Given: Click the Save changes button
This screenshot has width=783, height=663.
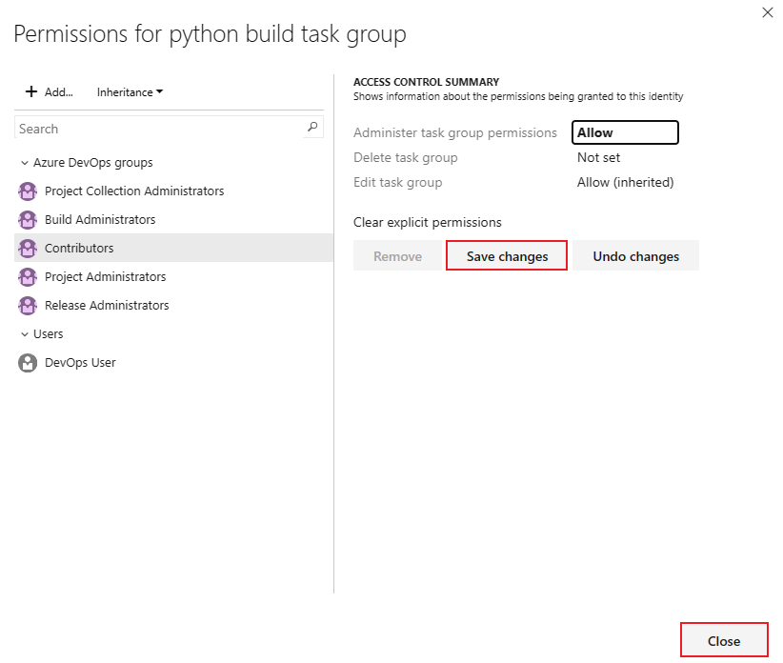Looking at the screenshot, I should coord(507,256).
